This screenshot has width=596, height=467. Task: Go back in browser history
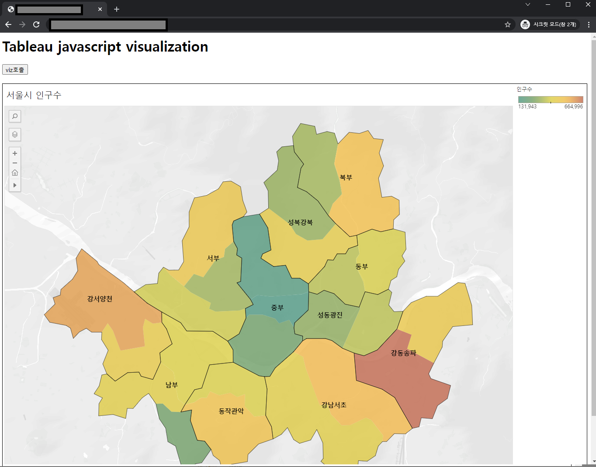point(8,24)
